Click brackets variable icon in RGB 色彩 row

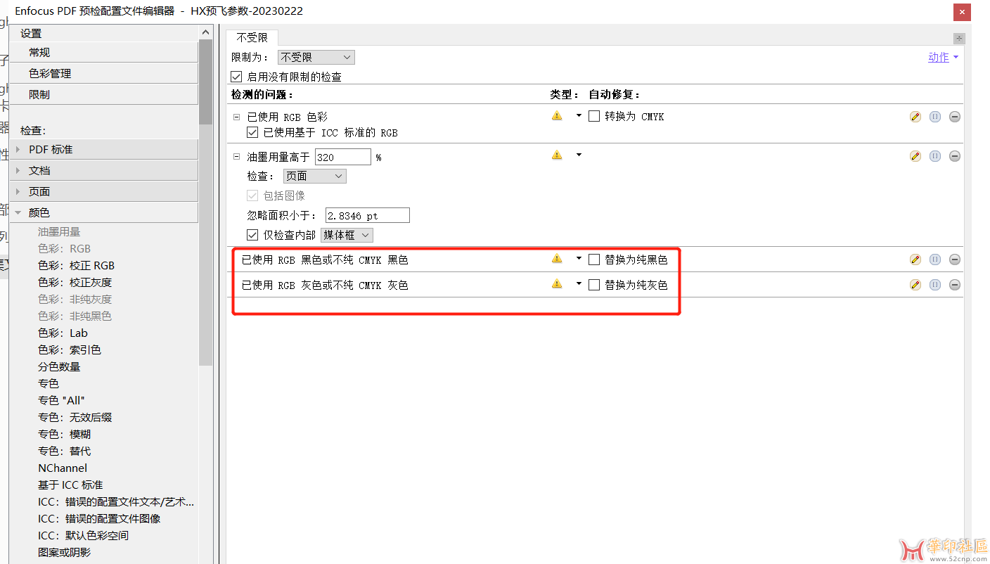(x=935, y=117)
